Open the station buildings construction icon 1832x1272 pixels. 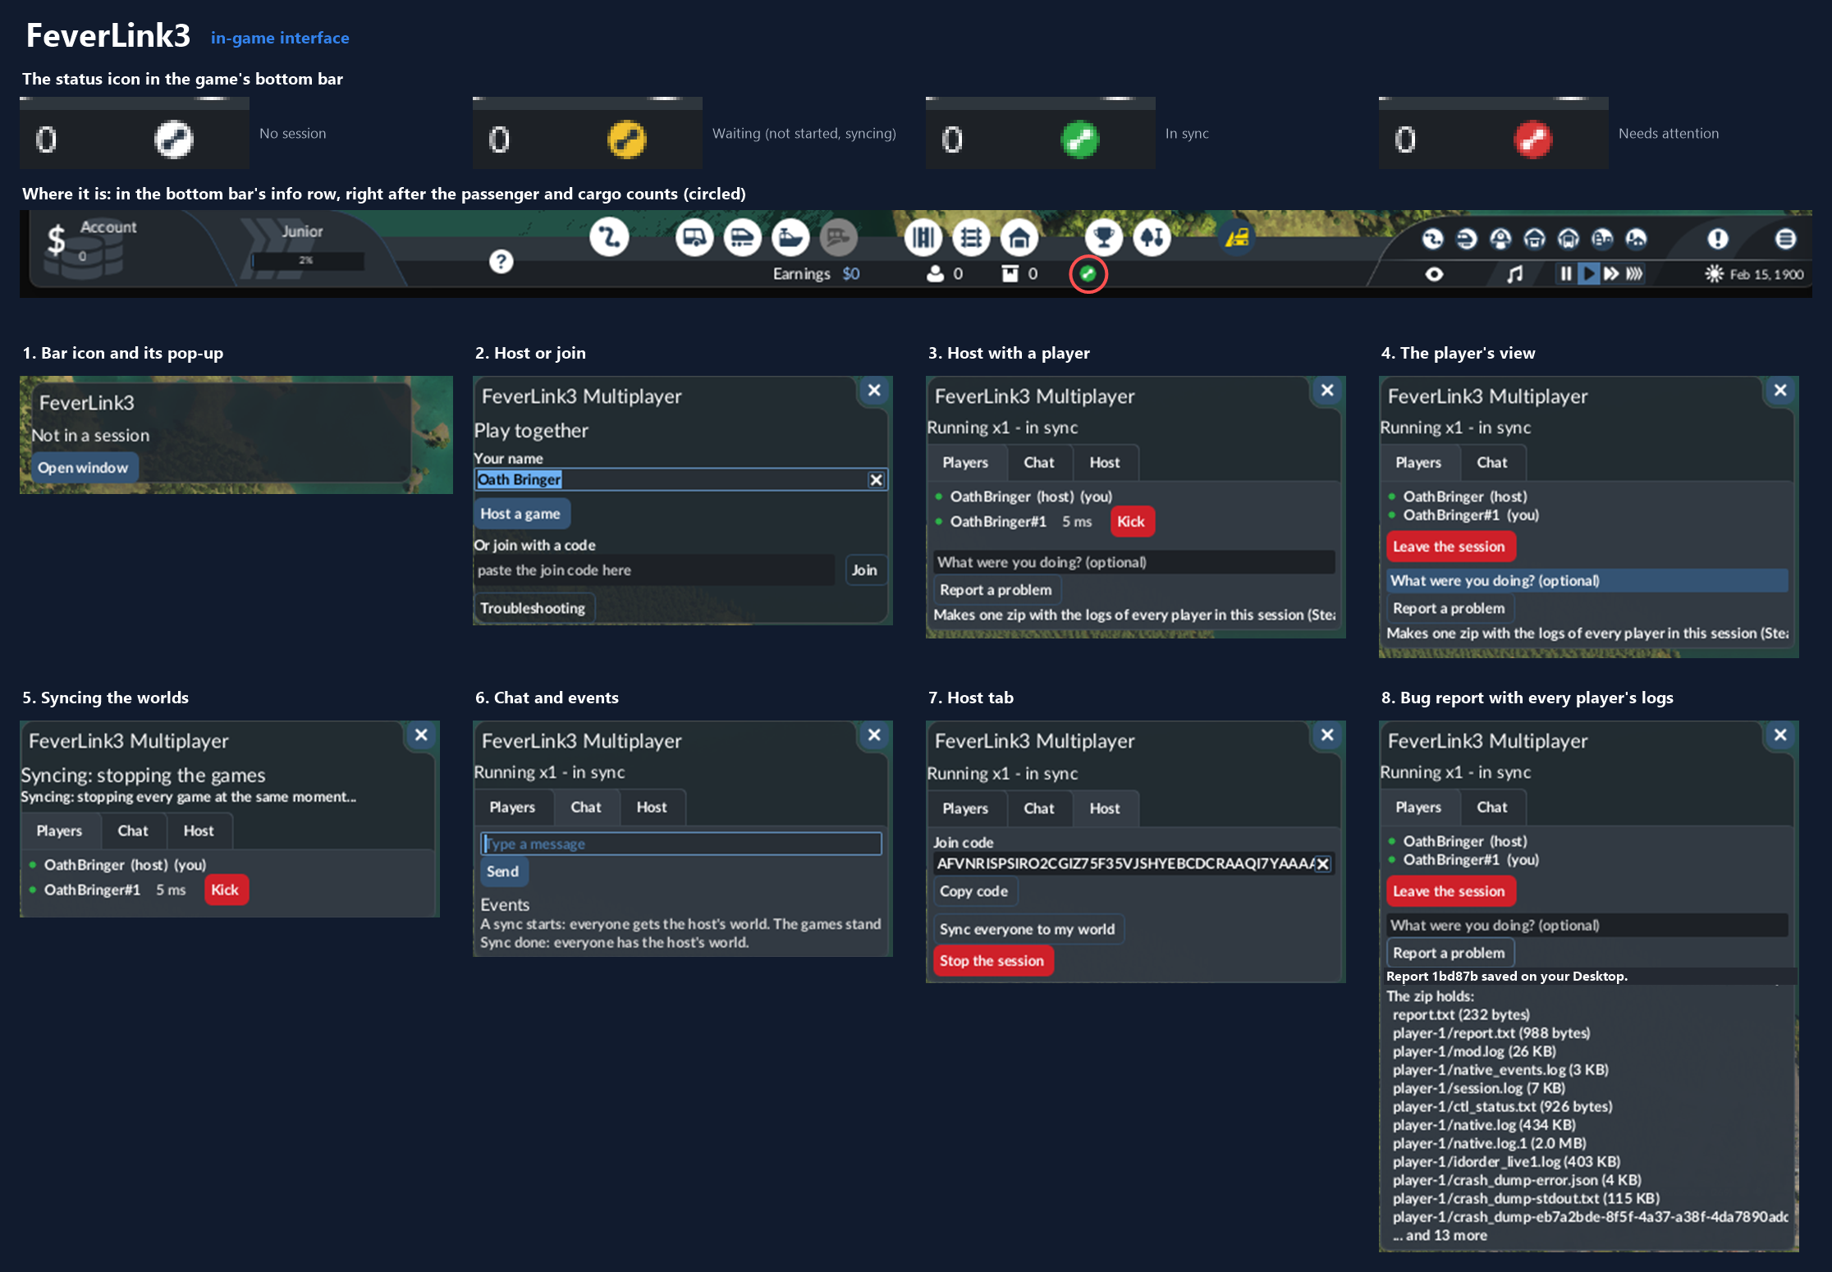[x=1019, y=238]
